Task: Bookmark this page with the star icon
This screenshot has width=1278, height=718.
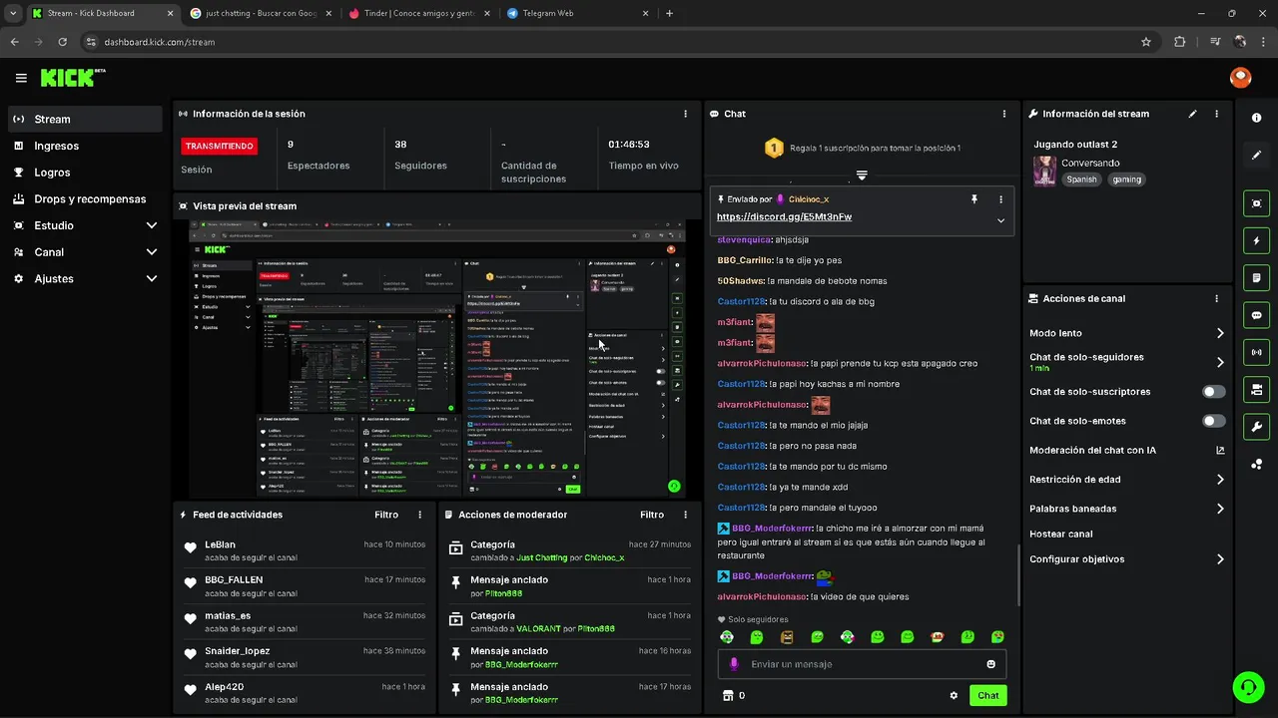Action: pyautogui.click(x=1146, y=42)
